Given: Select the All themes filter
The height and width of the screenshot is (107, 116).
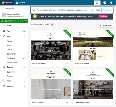Looking at the screenshot, I should pos(92,10).
